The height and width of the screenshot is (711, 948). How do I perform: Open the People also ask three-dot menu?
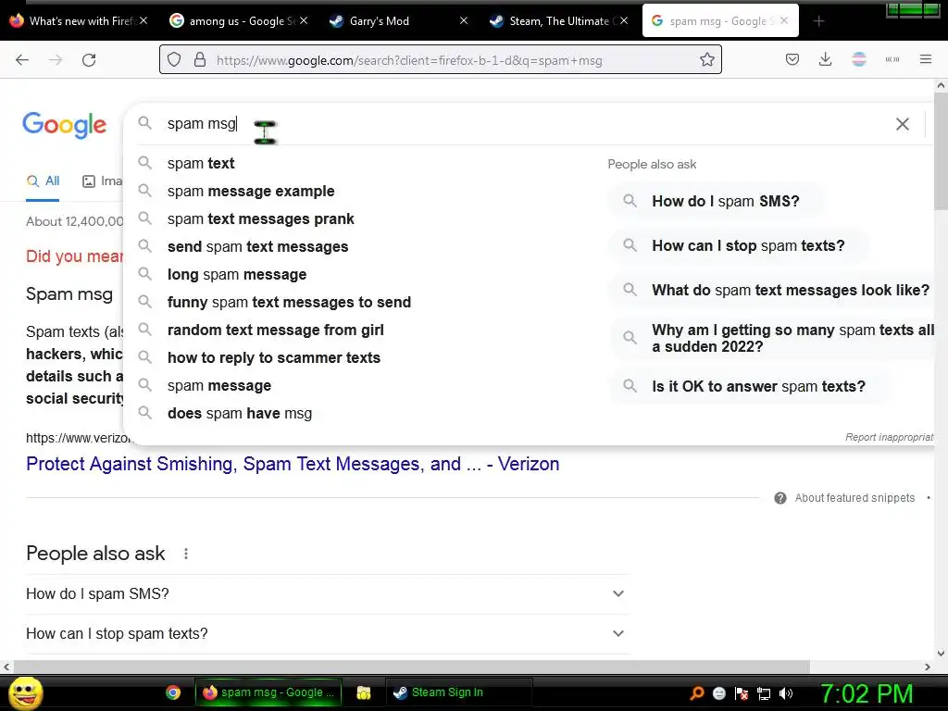[185, 554]
